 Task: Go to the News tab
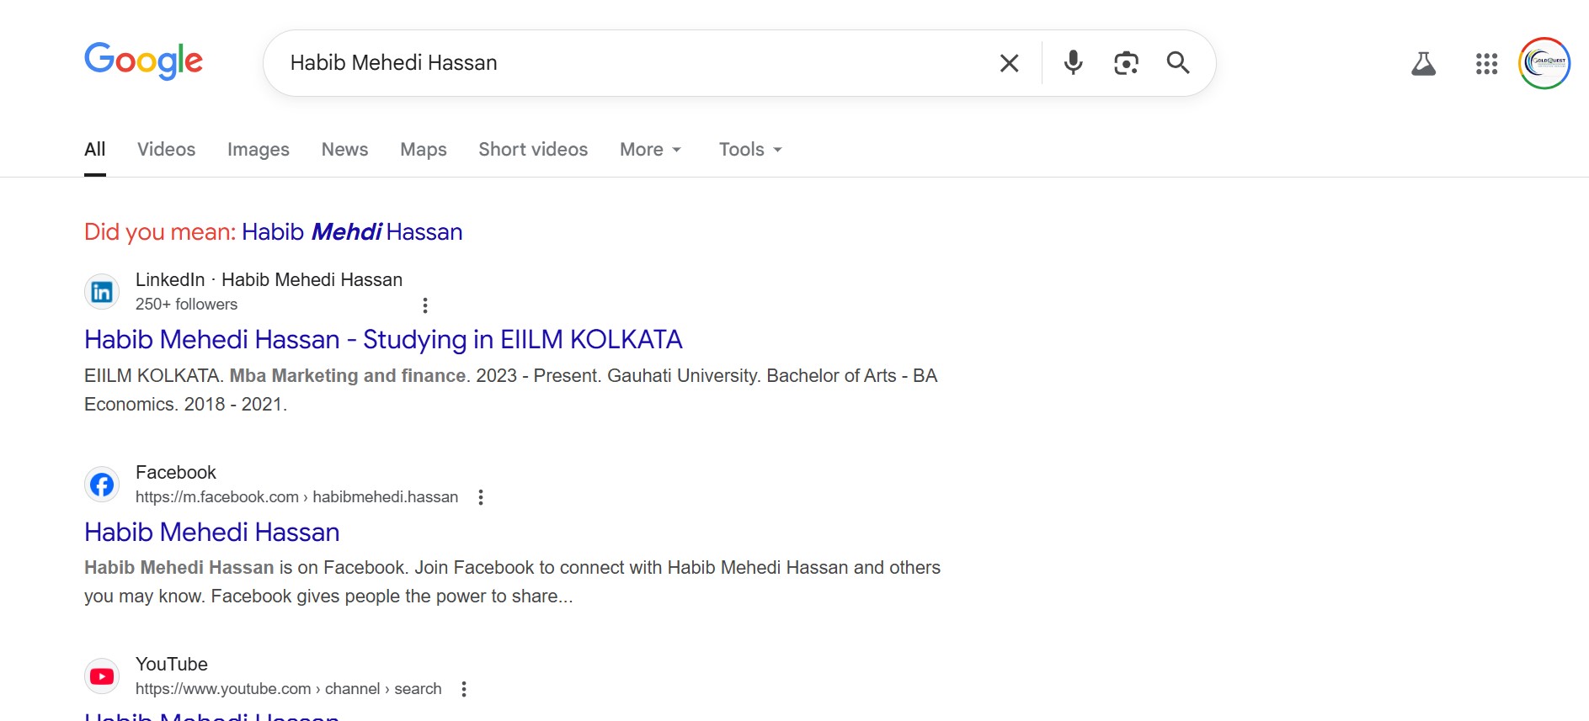pyautogui.click(x=344, y=150)
